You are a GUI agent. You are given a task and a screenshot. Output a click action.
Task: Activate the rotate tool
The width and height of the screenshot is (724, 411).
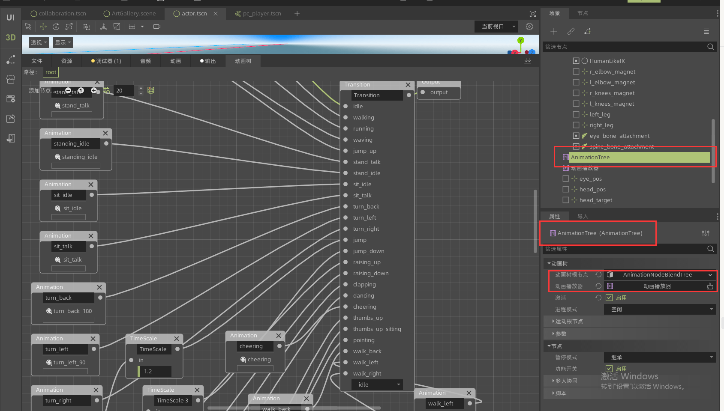56,27
